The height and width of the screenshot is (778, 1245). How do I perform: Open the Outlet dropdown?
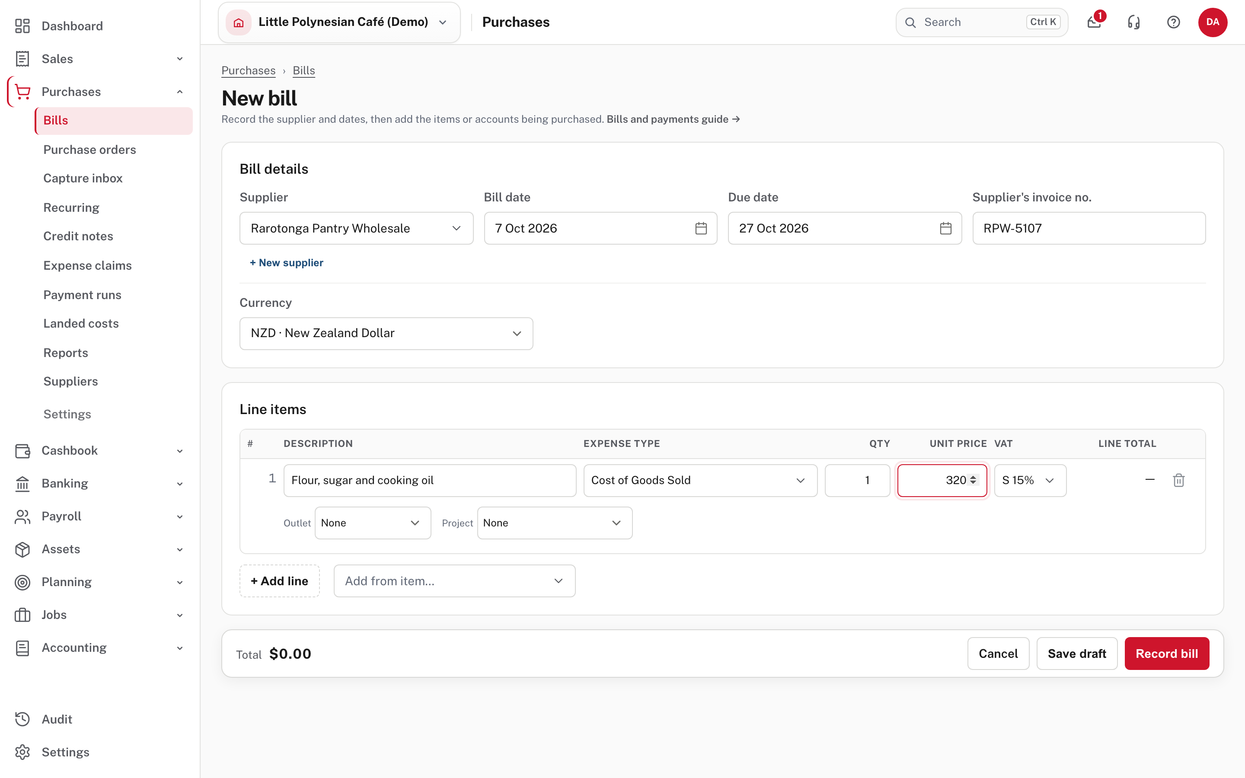click(x=373, y=523)
